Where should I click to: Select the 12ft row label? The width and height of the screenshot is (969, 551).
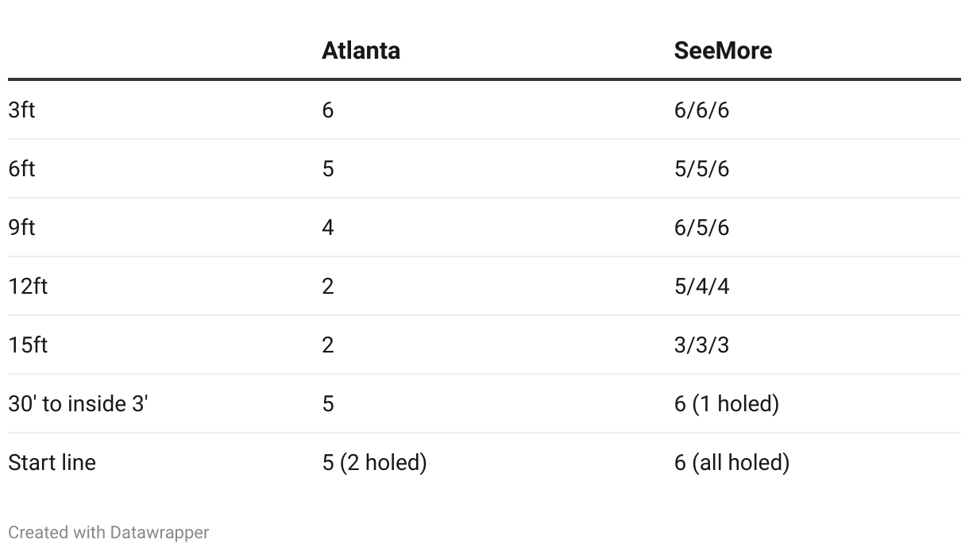[28, 286]
